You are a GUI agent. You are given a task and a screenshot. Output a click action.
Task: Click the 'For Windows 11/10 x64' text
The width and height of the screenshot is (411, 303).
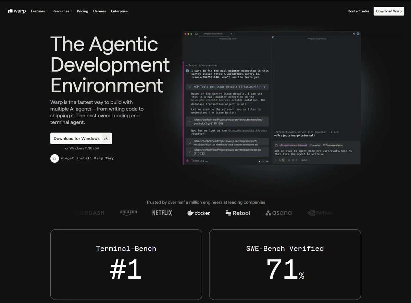[x=81, y=148]
